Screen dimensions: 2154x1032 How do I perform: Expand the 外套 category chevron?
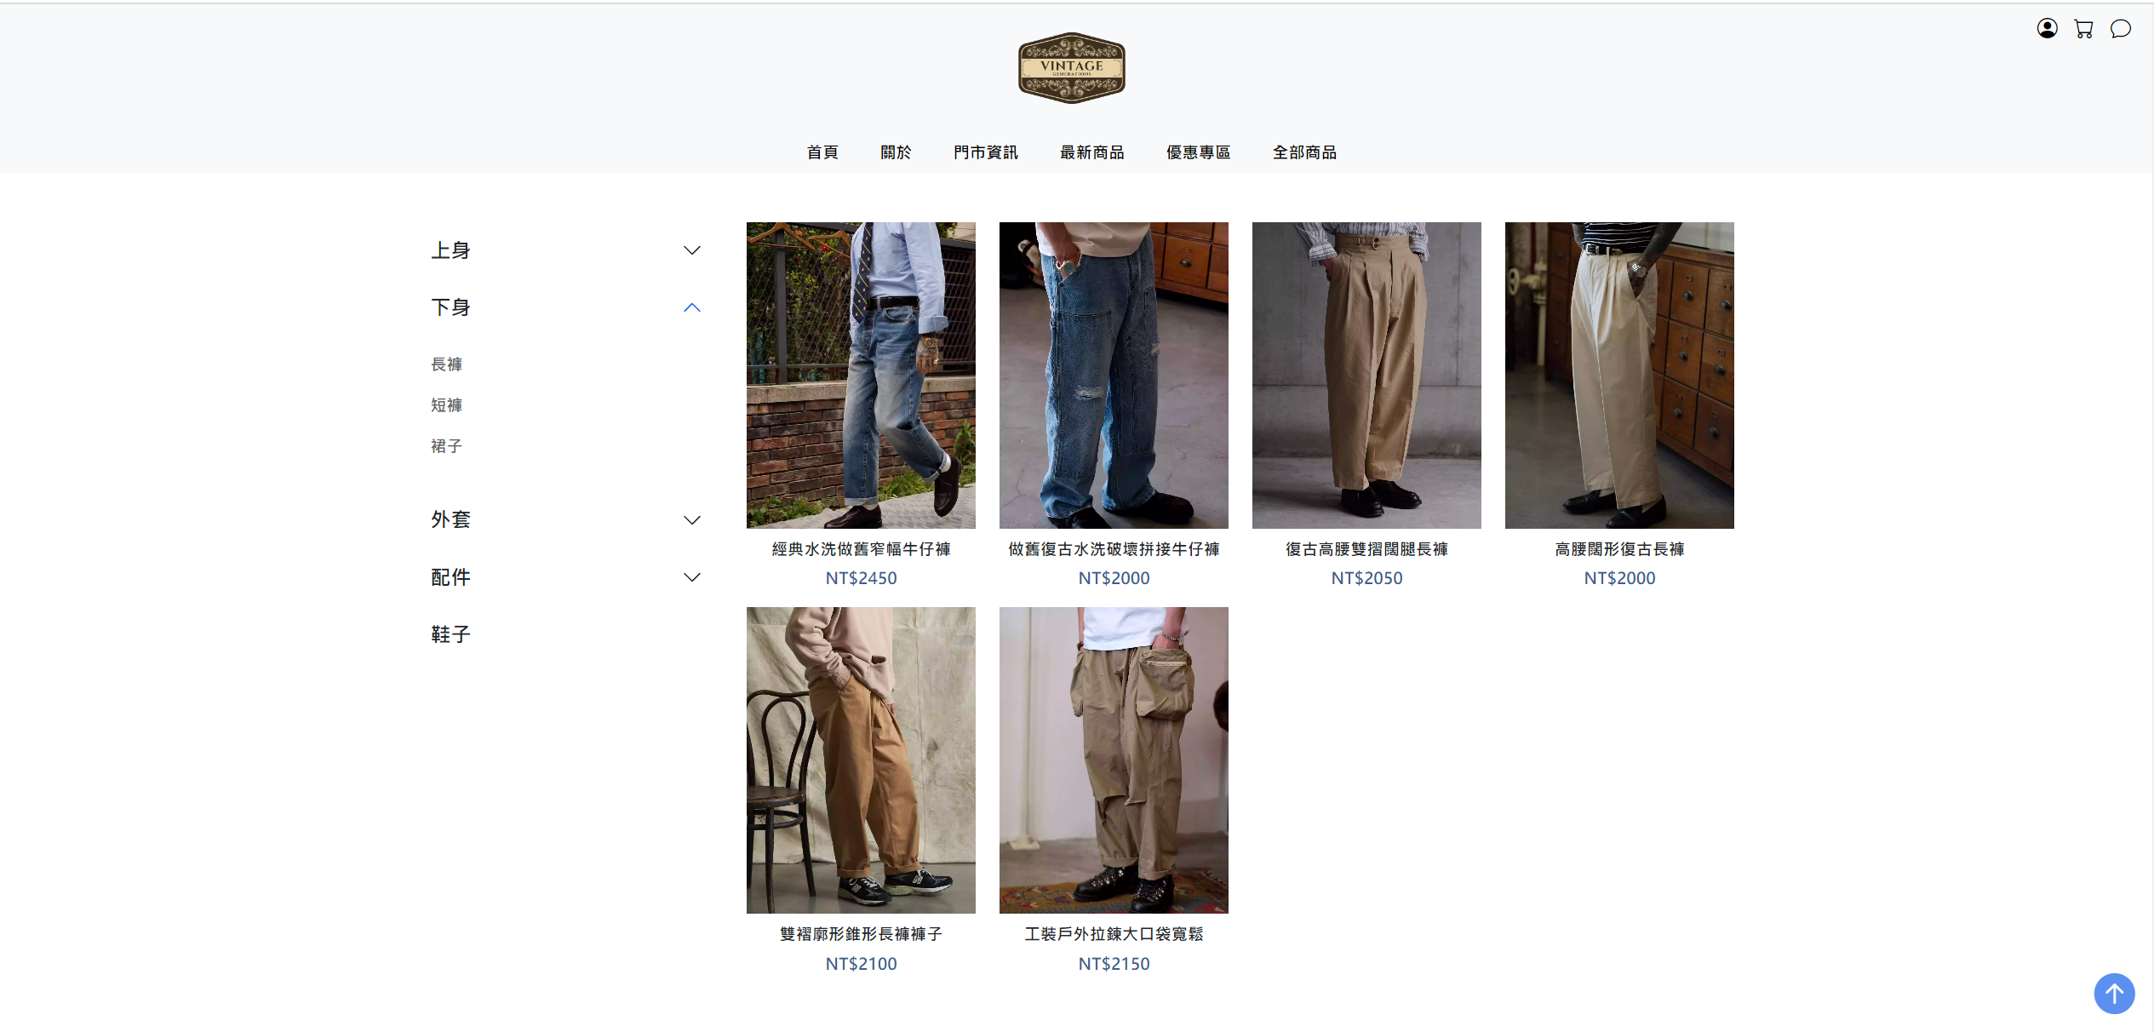pos(692,520)
